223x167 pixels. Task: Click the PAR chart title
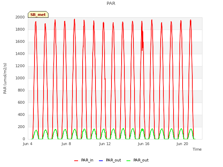click(111, 3)
